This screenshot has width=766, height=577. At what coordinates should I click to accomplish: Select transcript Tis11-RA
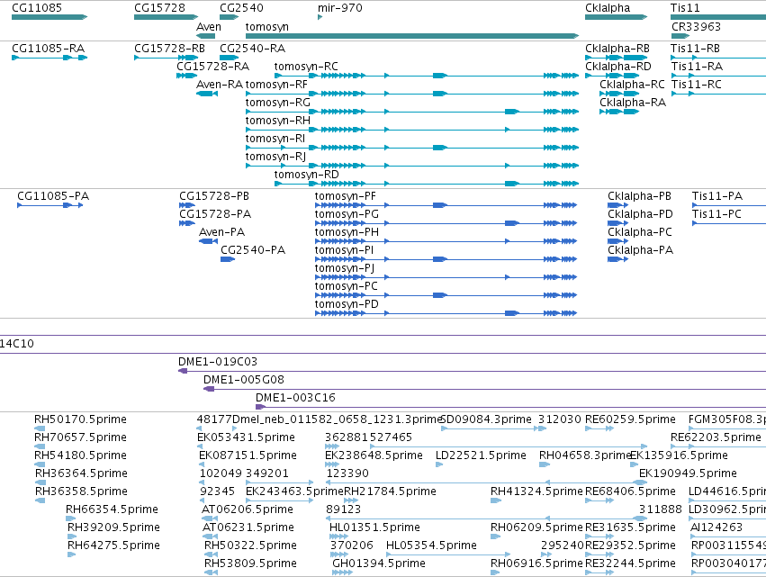(697, 67)
